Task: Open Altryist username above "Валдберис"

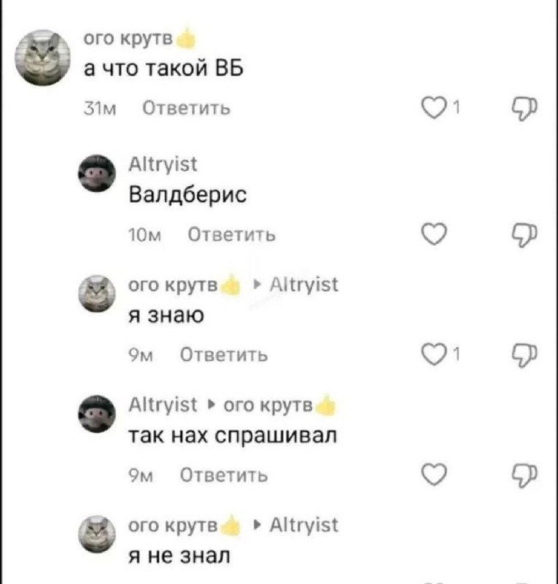Action: pyautogui.click(x=163, y=164)
